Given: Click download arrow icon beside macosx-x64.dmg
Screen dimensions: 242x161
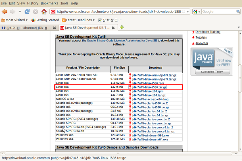Looking at the screenshot, I should point(130,99).
